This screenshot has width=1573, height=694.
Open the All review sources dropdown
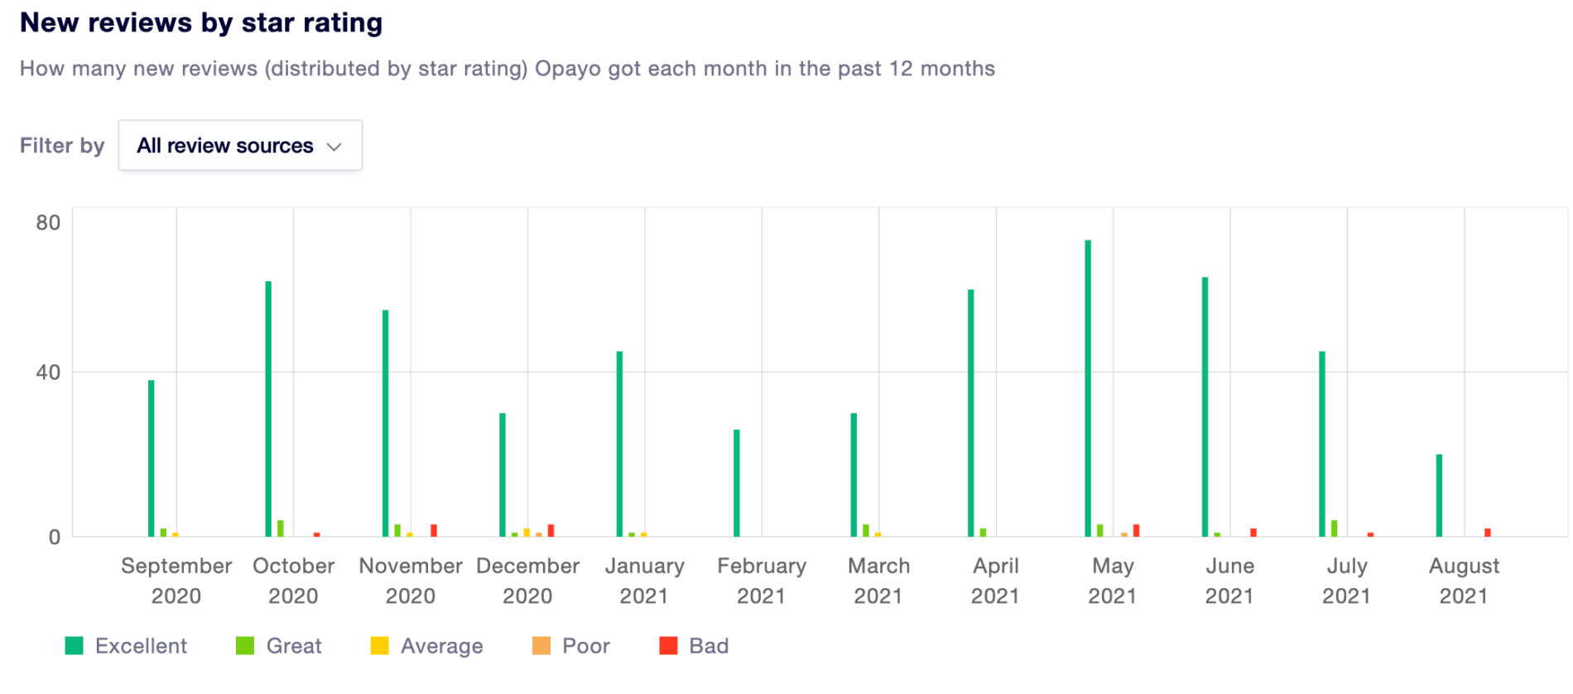[240, 146]
